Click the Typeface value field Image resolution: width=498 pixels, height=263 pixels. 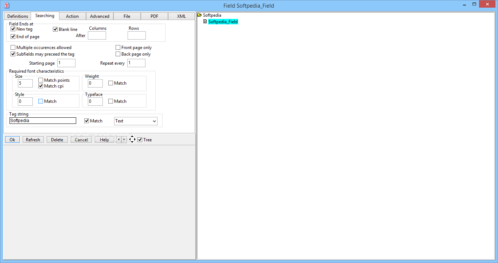pos(95,101)
